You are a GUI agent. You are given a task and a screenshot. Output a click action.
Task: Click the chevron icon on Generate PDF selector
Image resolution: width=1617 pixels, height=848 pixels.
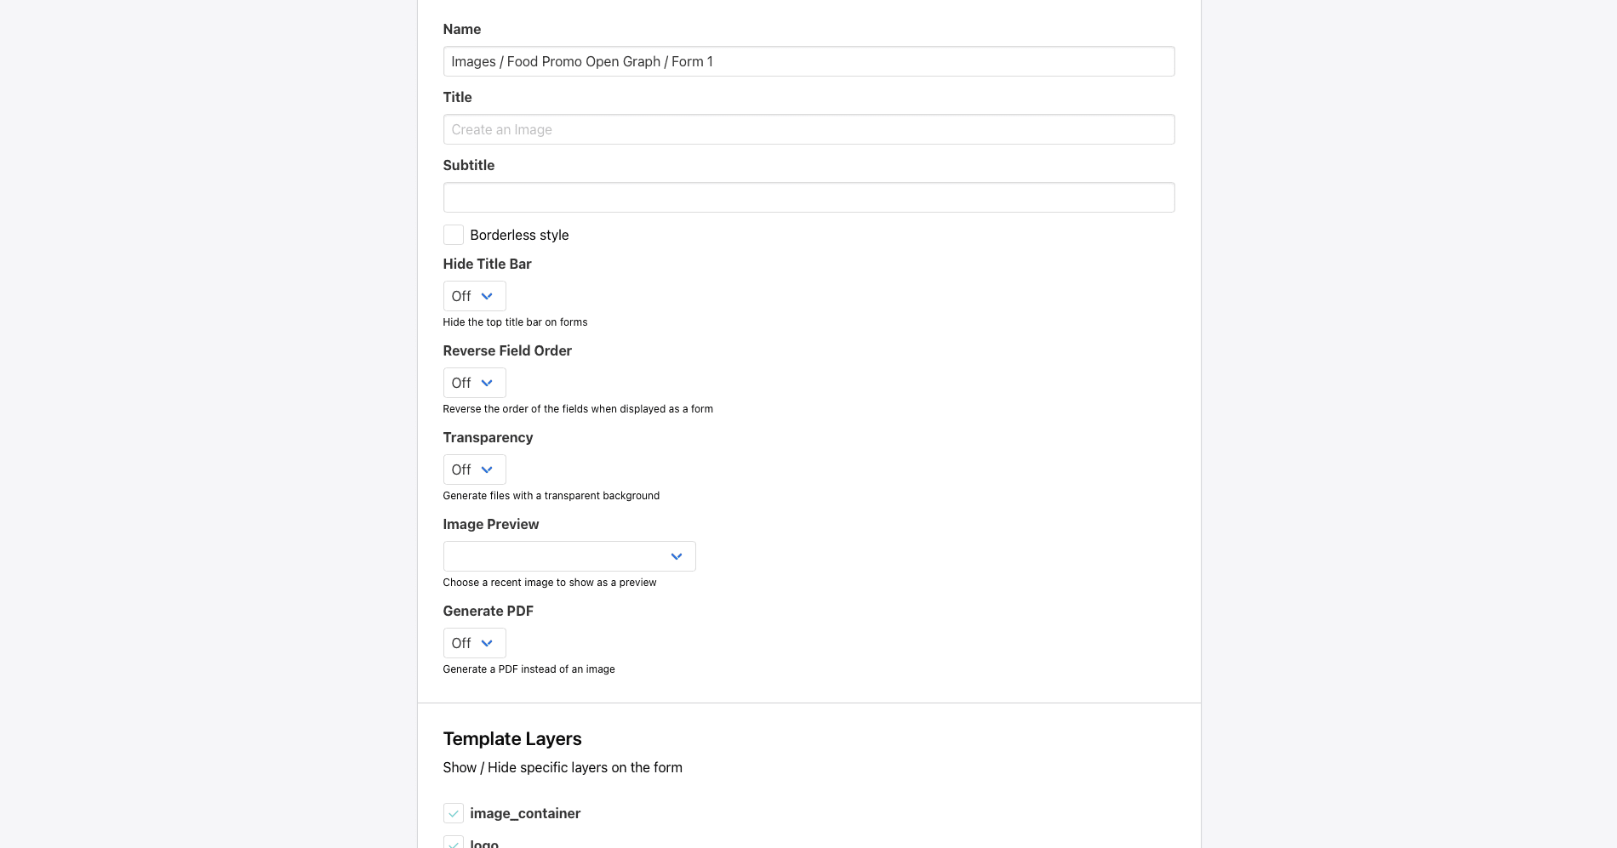487,643
